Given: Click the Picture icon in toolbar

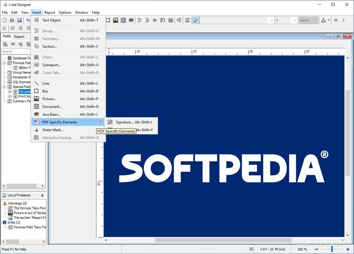Looking at the screenshot, I should click(x=116, y=20).
